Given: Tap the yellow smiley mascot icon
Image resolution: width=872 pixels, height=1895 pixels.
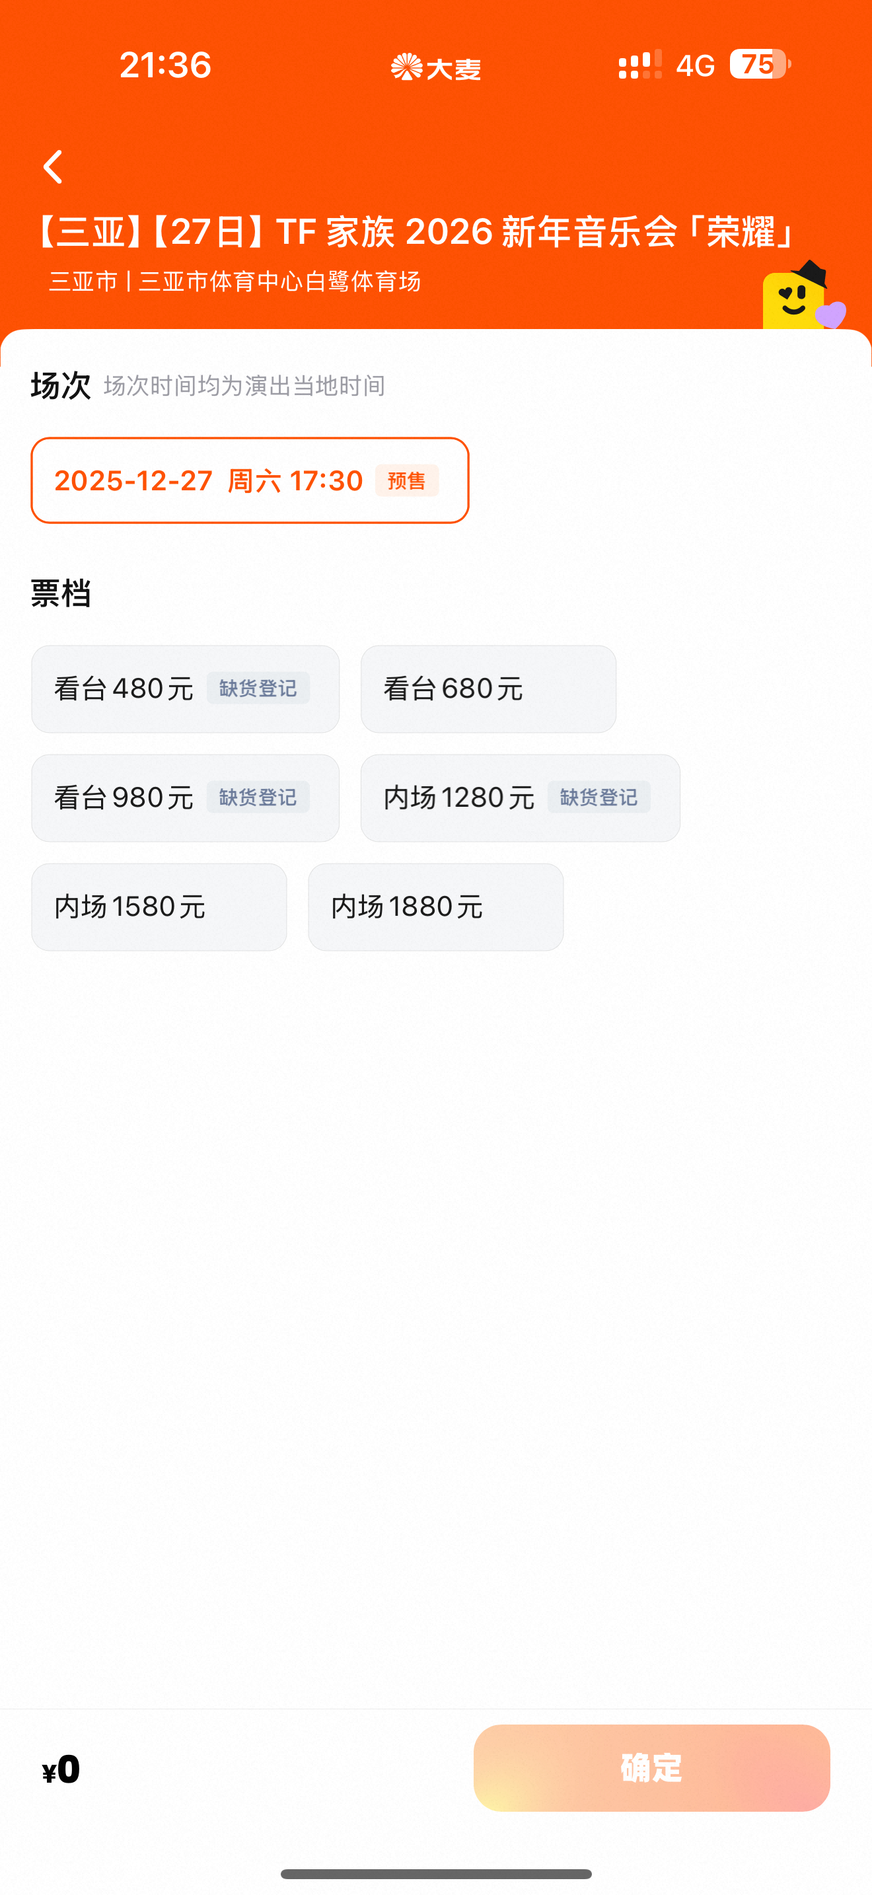Looking at the screenshot, I should [x=800, y=297].
